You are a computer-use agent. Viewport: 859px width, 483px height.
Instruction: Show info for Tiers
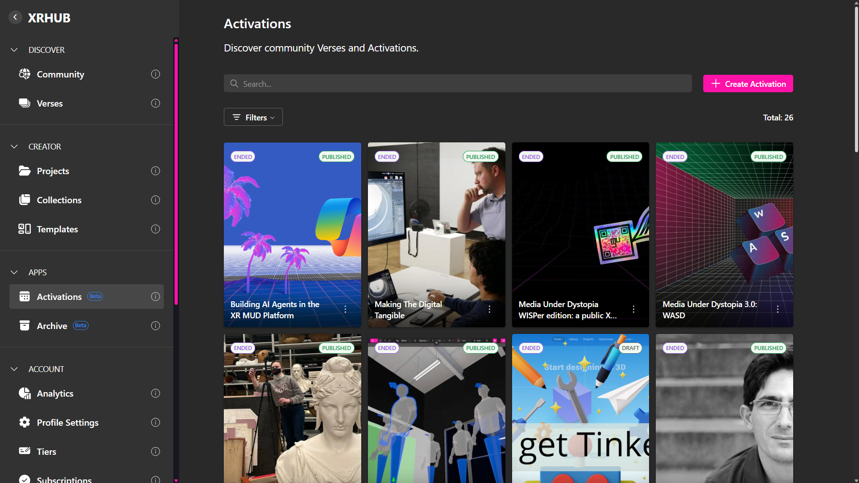point(155,451)
